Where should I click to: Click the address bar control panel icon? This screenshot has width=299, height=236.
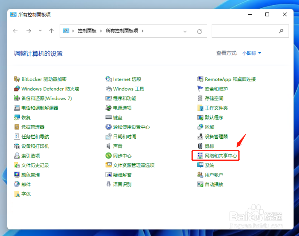click(66, 31)
